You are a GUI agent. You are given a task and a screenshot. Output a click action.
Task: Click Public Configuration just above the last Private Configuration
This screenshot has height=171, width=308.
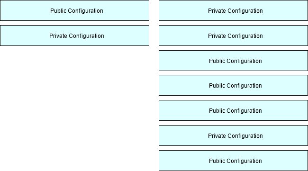(x=233, y=110)
